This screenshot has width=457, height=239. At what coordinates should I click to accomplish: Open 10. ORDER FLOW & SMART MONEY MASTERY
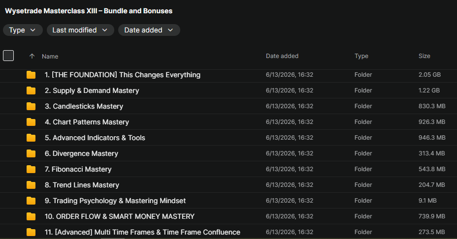119,216
